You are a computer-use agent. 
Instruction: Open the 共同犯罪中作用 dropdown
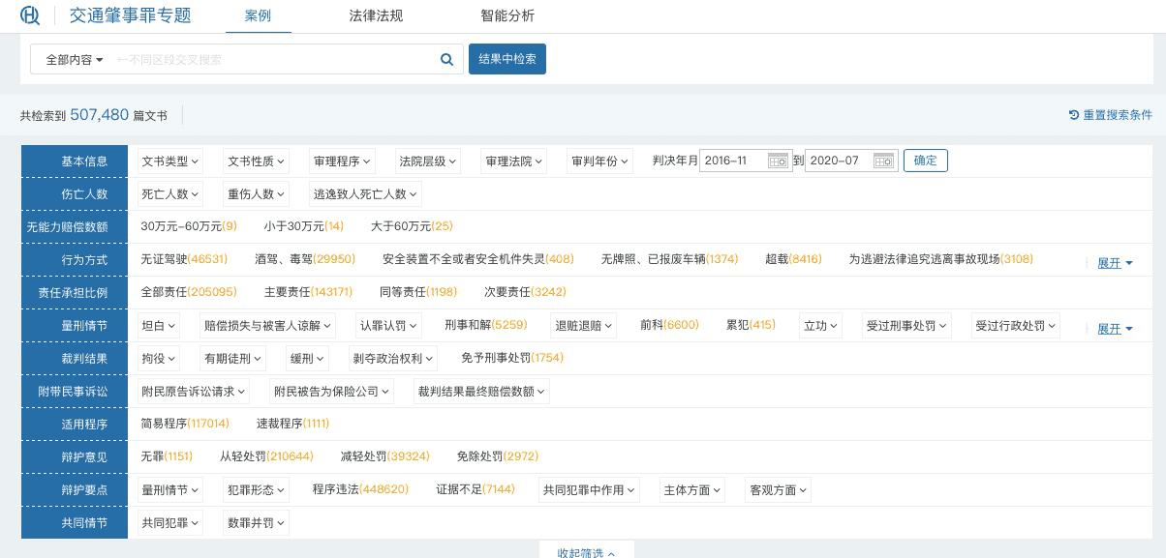[590, 490]
